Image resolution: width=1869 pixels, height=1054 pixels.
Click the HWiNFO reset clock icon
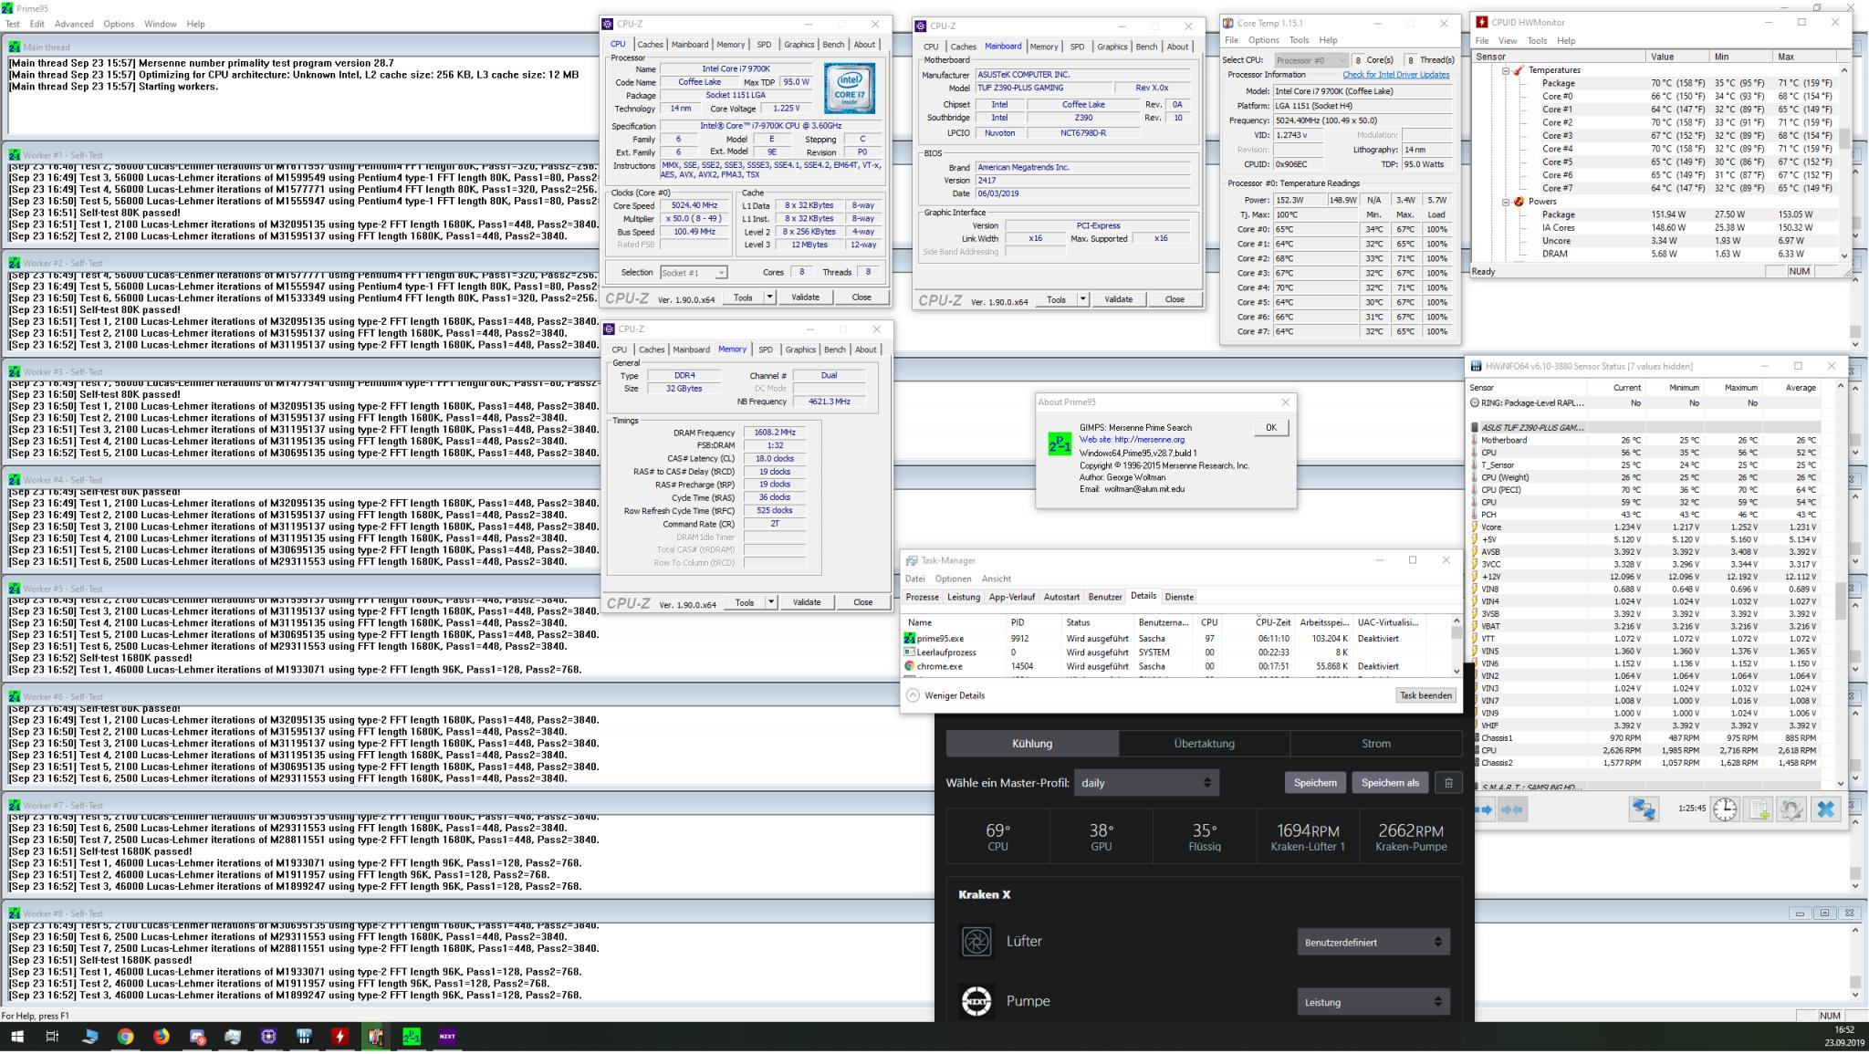click(x=1724, y=810)
